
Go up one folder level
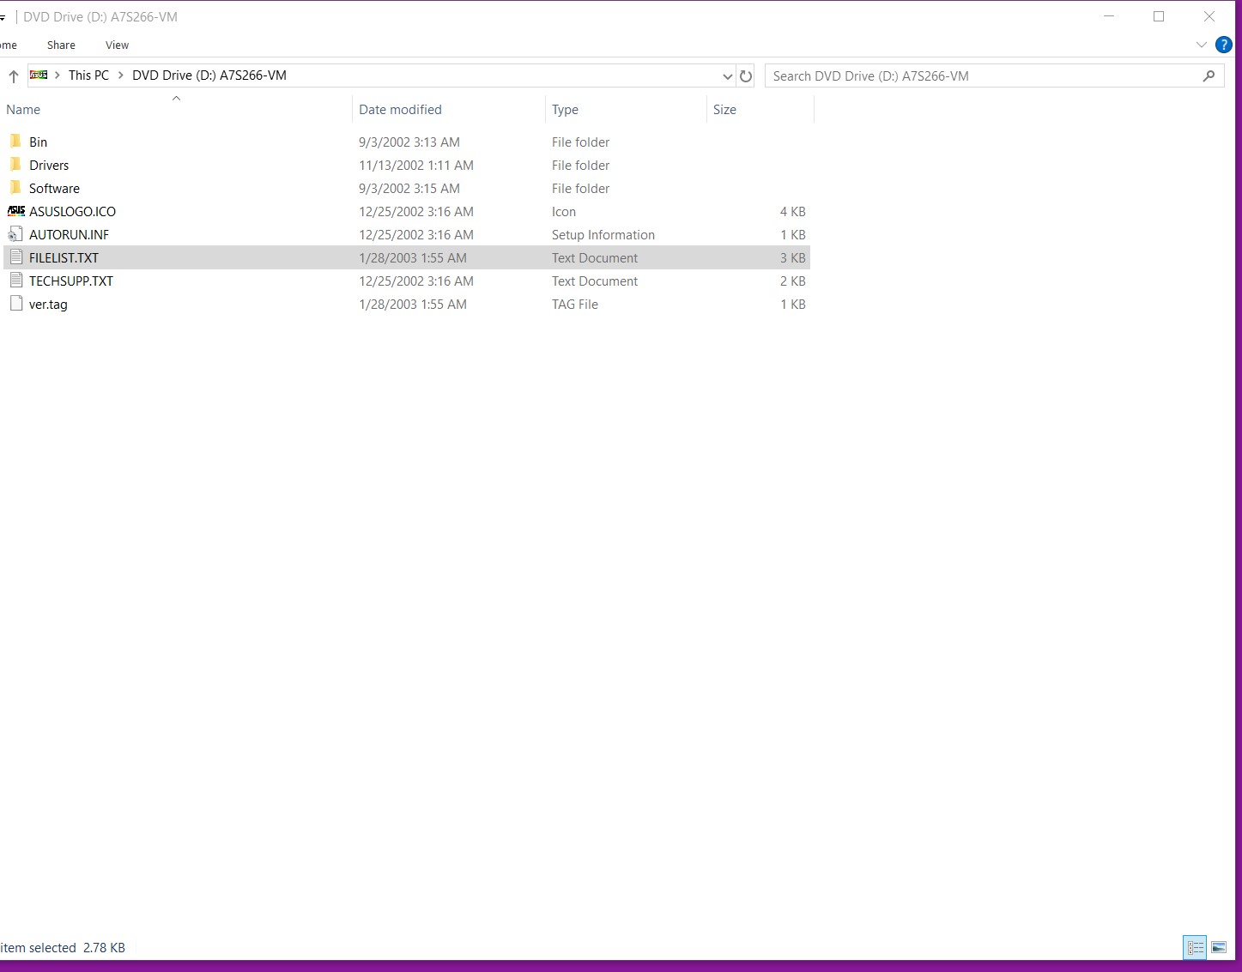click(14, 76)
